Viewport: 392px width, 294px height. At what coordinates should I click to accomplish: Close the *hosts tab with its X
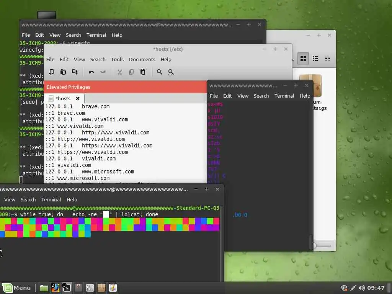point(78,98)
